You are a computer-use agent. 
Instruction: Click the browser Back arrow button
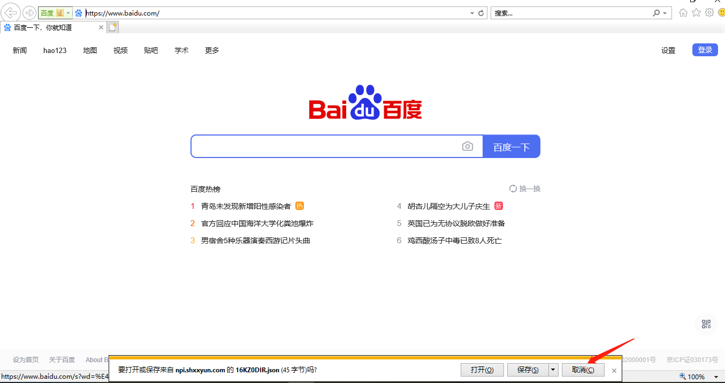pyautogui.click(x=11, y=13)
